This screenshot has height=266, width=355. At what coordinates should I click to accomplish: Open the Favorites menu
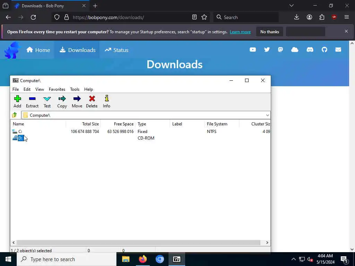pyautogui.click(x=57, y=89)
